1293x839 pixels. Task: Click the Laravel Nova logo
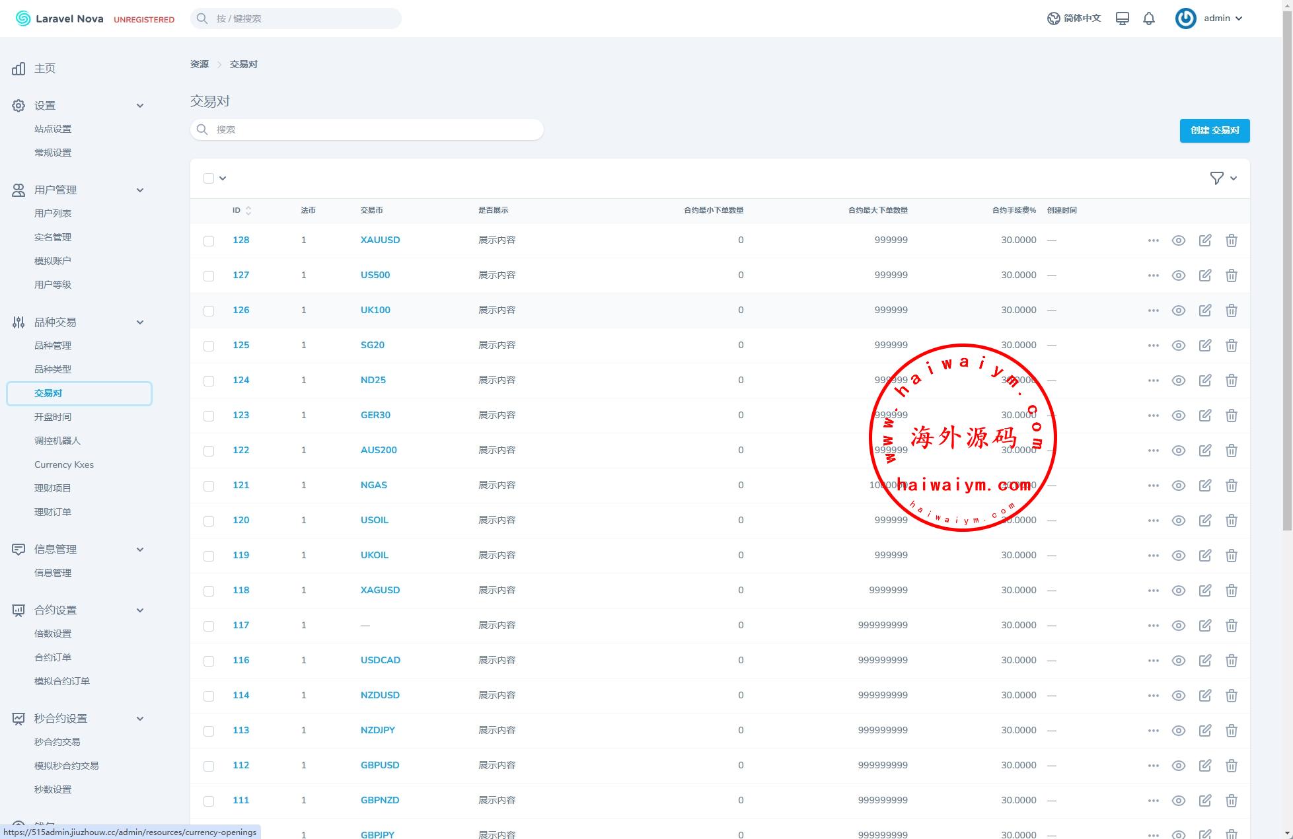coord(59,18)
